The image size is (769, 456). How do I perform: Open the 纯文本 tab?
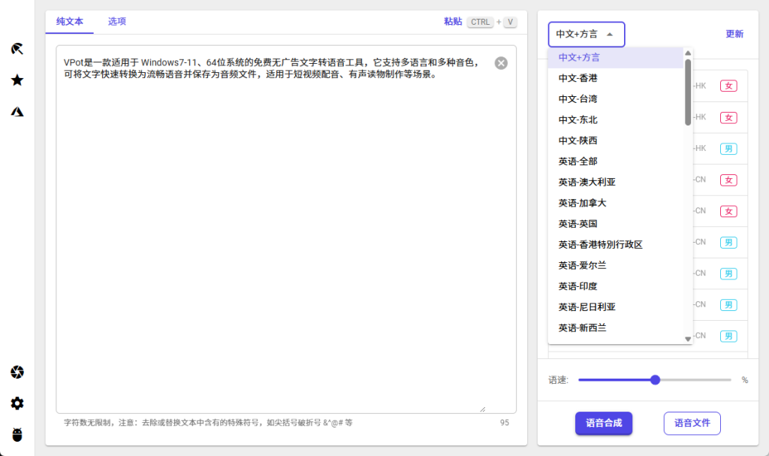click(x=69, y=23)
